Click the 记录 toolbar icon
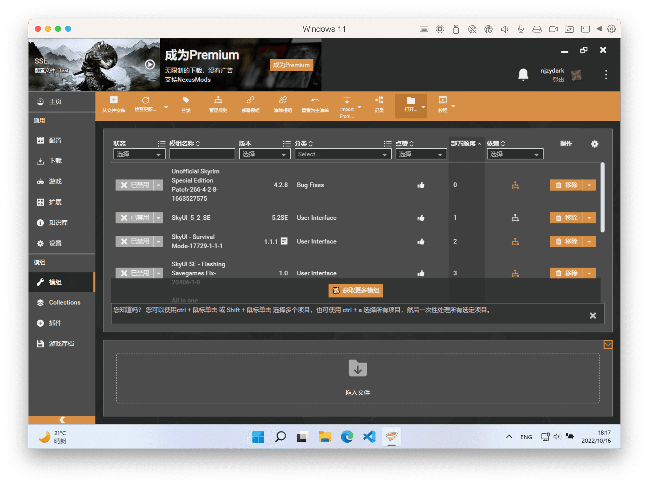 pos(379,100)
